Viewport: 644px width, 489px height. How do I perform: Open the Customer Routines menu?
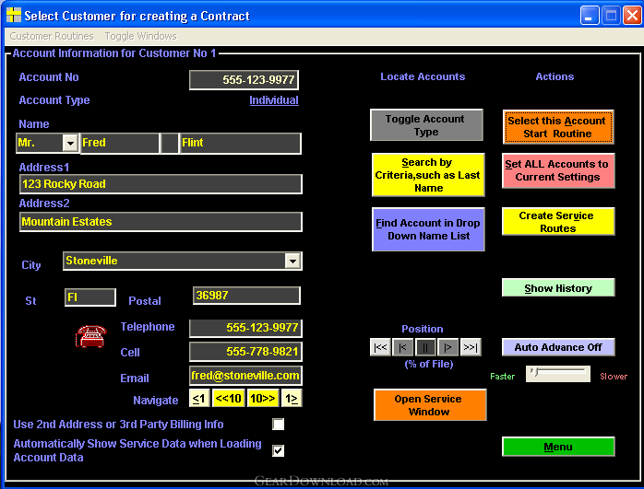[x=52, y=36]
